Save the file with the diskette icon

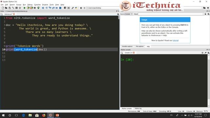[x=10, y=8]
